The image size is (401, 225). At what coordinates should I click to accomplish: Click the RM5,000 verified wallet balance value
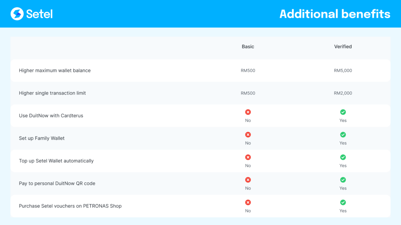coord(343,71)
